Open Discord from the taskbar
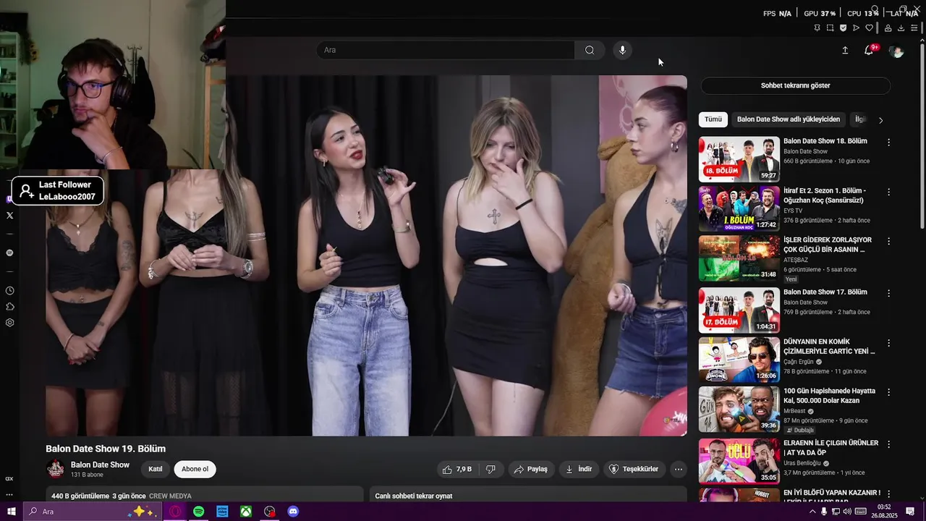This screenshot has height=521, width=926. 293,512
